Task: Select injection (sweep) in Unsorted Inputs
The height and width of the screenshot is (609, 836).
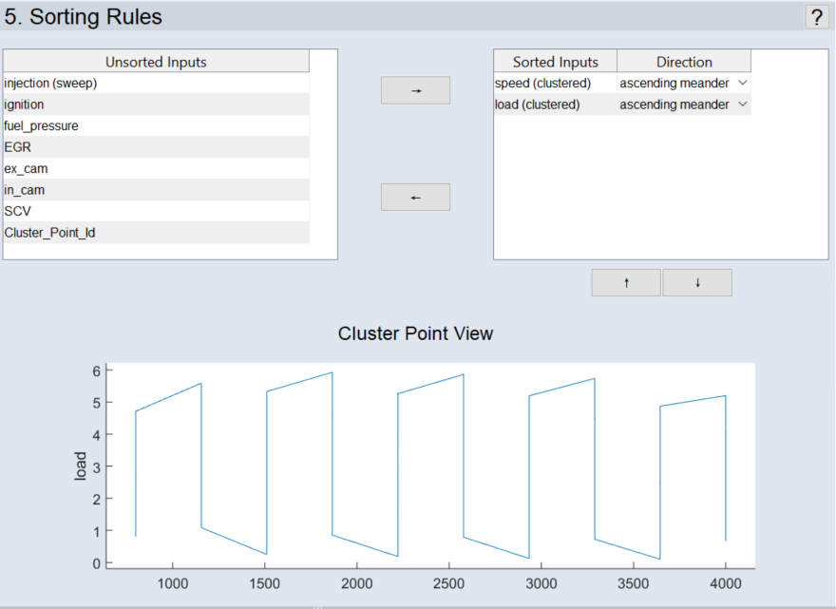Action: 156,84
